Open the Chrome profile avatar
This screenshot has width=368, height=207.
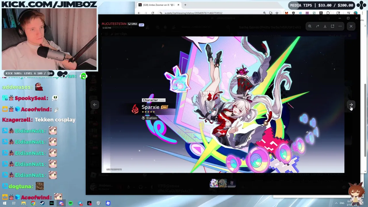coord(356,13)
